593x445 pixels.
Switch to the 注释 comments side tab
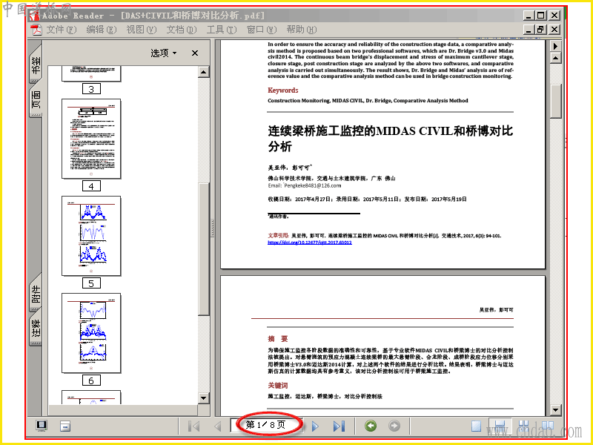click(x=36, y=328)
